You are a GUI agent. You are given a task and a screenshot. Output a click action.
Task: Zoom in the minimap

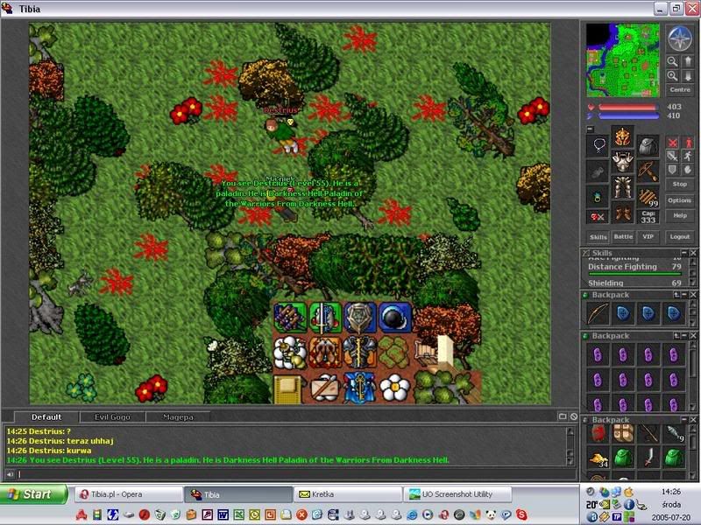[672, 76]
